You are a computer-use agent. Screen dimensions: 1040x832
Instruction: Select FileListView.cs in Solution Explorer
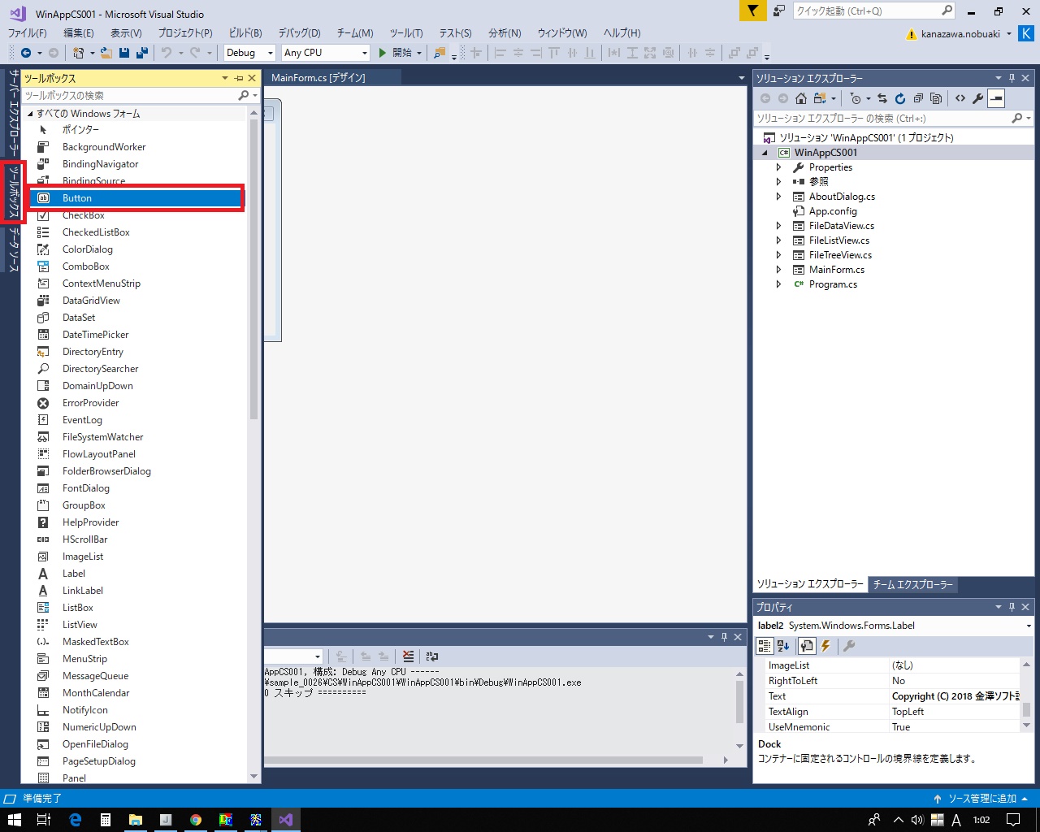(839, 240)
